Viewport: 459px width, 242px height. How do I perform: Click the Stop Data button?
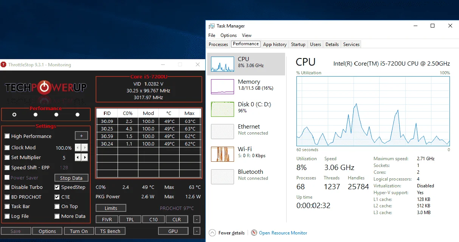click(71, 178)
